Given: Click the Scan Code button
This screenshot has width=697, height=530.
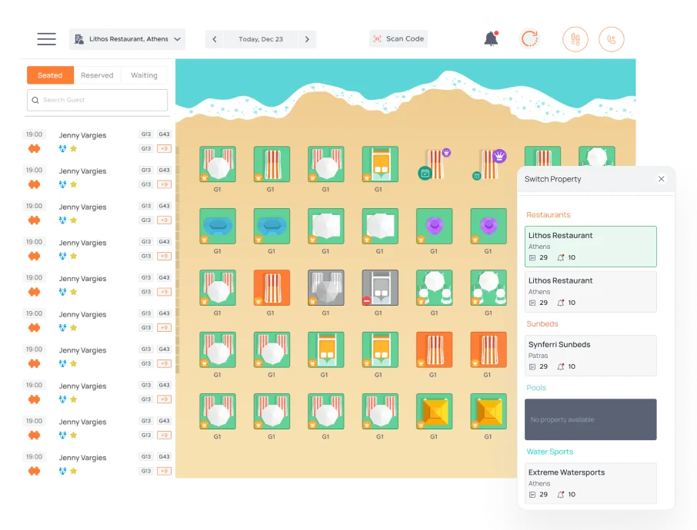Looking at the screenshot, I should [399, 38].
